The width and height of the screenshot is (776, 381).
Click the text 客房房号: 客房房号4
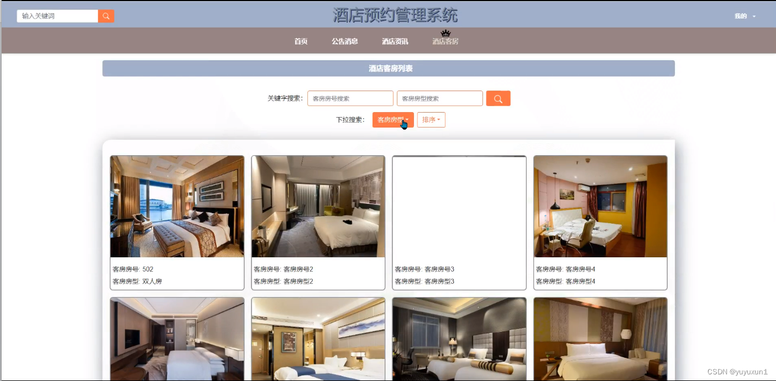pyautogui.click(x=565, y=269)
